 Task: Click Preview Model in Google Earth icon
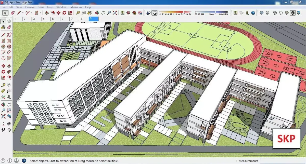tap(253, 13)
